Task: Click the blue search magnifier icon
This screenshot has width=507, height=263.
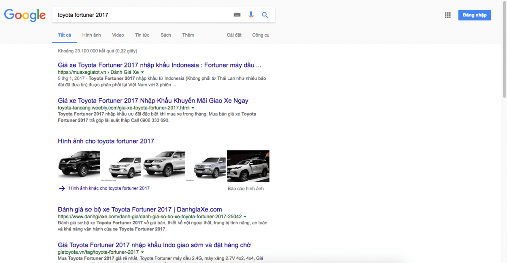Action: [265, 15]
